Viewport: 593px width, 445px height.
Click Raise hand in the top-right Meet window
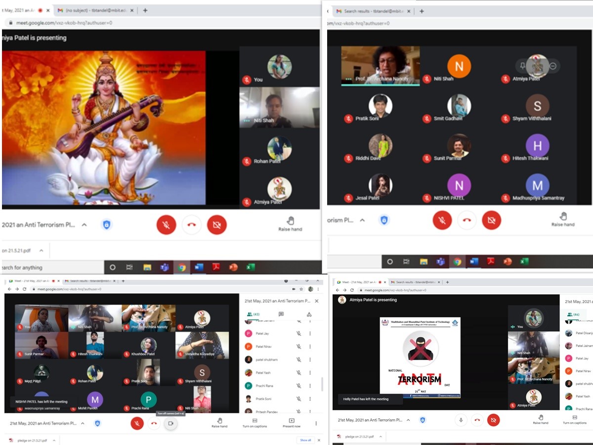[563, 220]
